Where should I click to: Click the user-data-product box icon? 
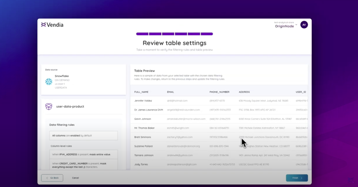49,106
